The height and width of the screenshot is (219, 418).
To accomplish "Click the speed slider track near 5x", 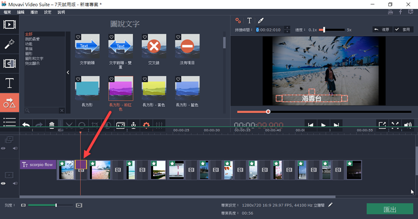I will click(340, 30).
